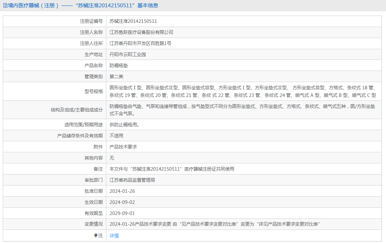The height and width of the screenshot is (243, 386).
Task: Click the 备注 label
Action: pos(98,169)
